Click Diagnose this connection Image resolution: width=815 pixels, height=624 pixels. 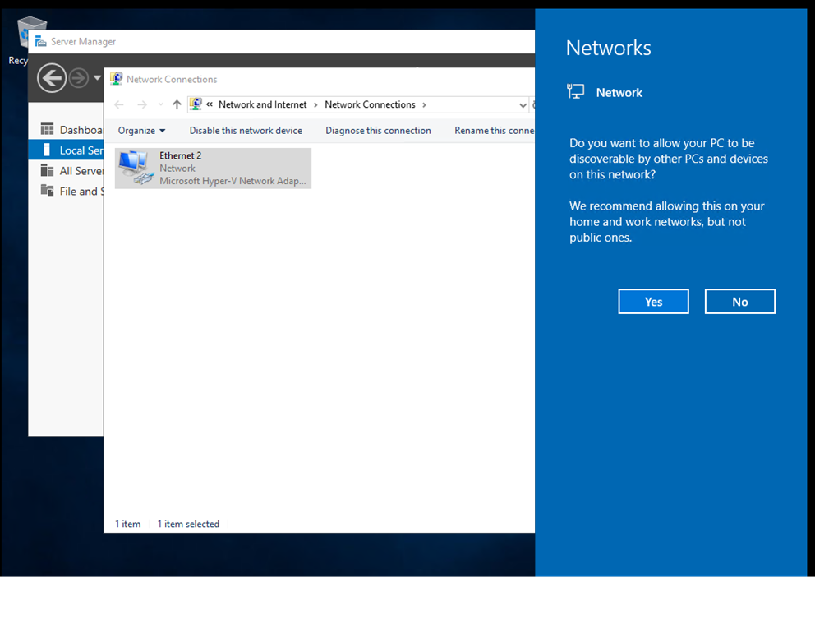378,130
